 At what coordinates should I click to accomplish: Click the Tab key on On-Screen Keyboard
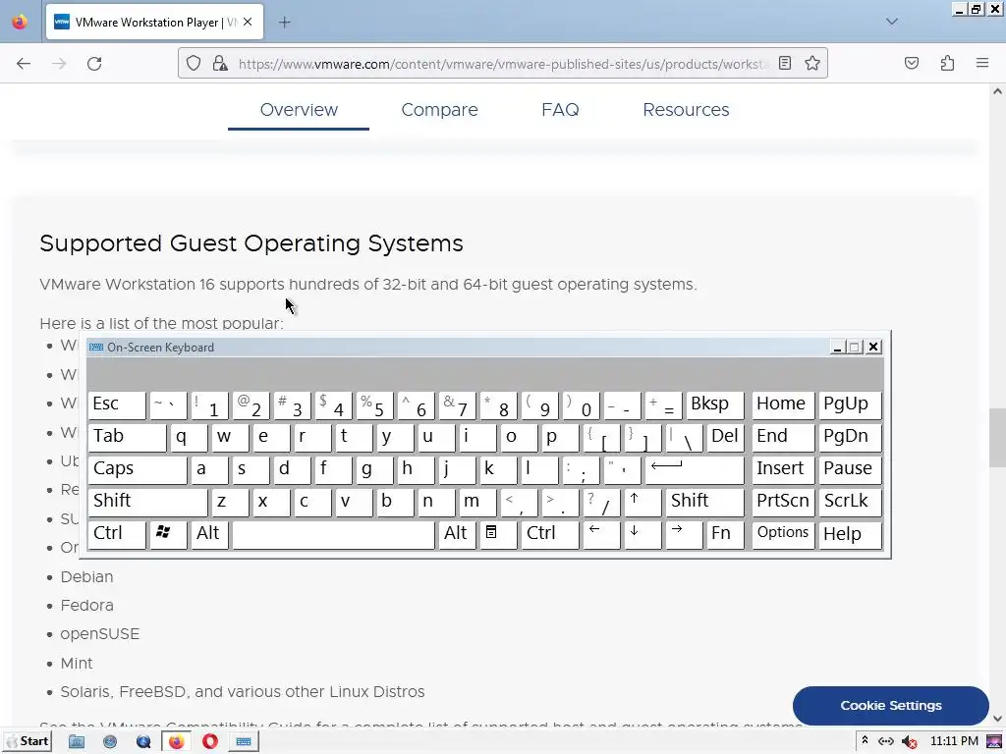tap(127, 437)
